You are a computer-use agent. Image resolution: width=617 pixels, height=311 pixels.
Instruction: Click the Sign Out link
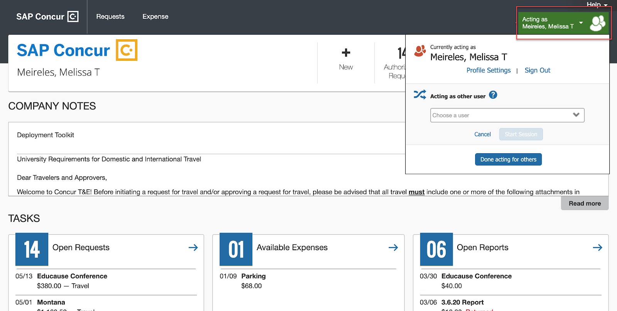pos(537,70)
